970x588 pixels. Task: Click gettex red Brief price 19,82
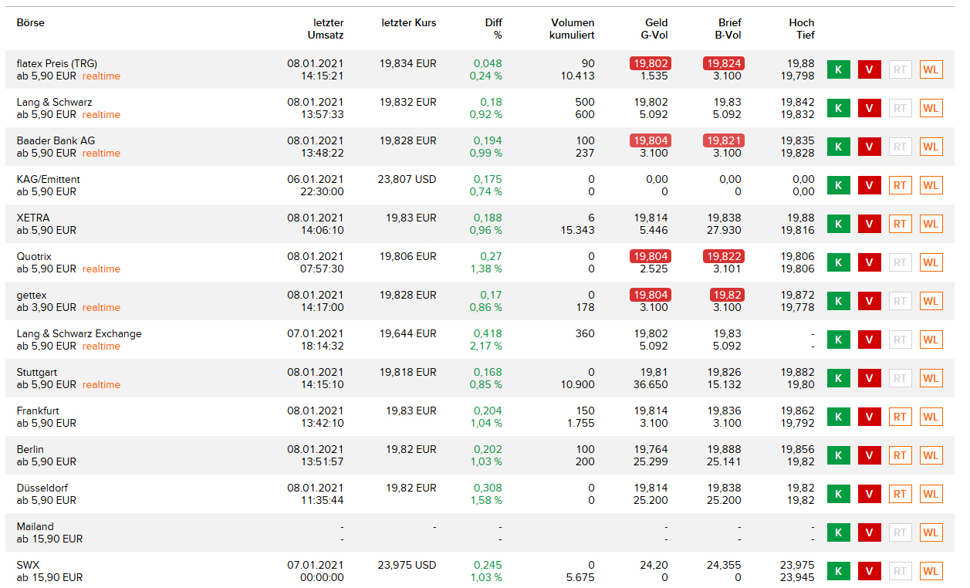(x=726, y=295)
